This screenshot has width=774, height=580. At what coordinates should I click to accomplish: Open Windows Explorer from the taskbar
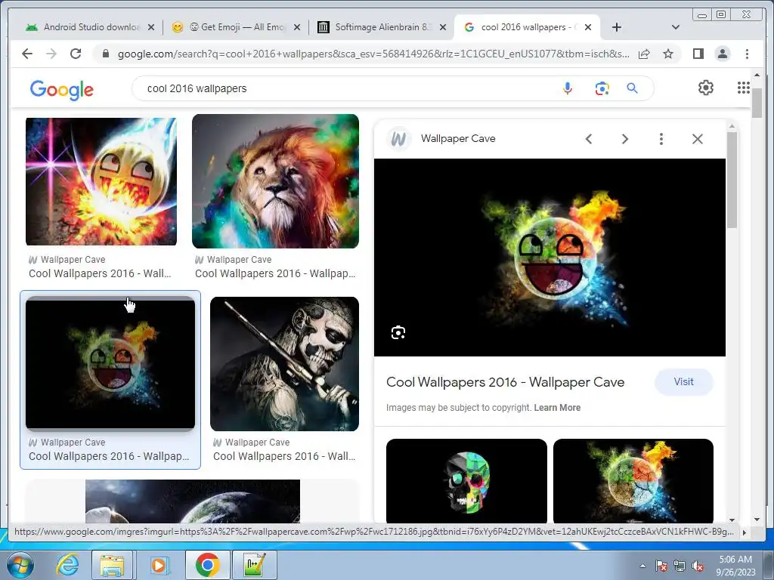coord(112,565)
